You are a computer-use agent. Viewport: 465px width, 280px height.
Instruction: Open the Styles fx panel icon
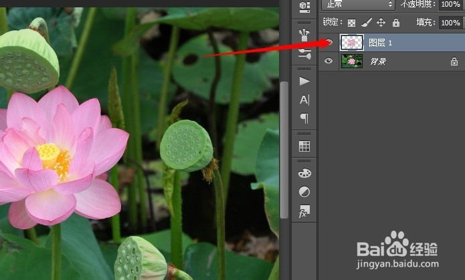coord(304,211)
